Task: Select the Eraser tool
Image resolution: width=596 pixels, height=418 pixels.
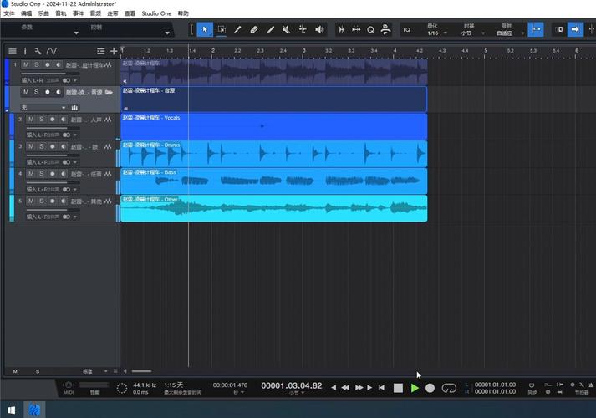Action: click(254, 29)
